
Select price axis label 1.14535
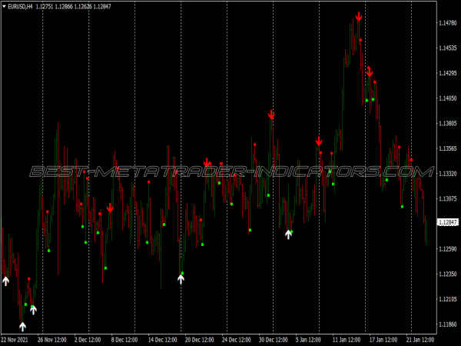pos(448,48)
